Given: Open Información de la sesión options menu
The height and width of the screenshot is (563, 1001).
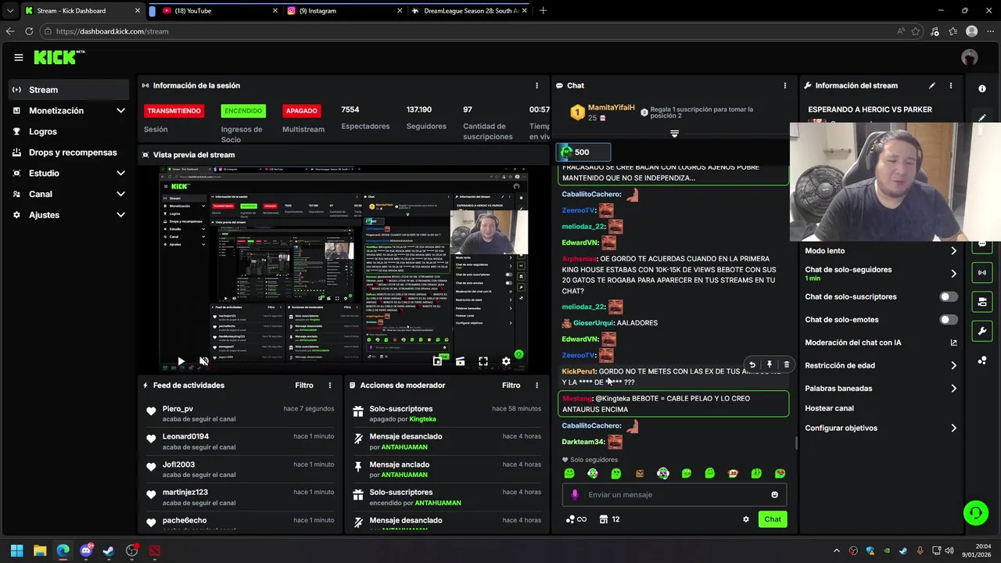Looking at the screenshot, I should click(536, 85).
